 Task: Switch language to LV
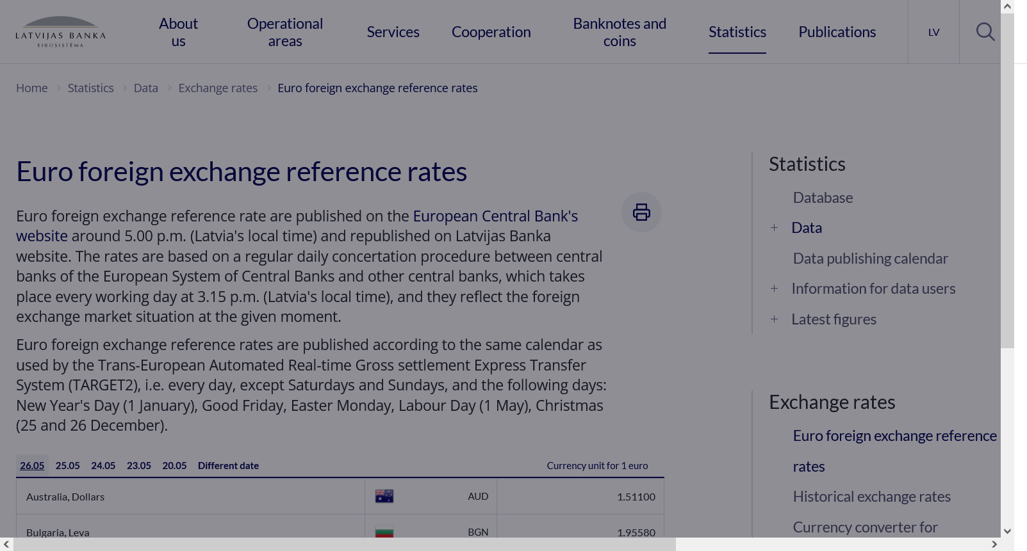click(x=933, y=32)
